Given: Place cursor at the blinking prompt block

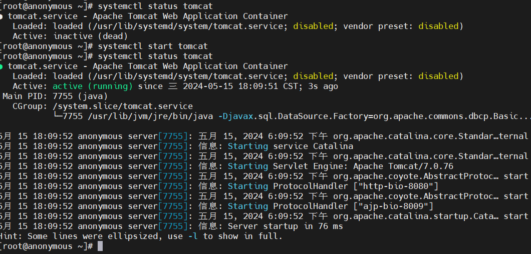Looking at the screenshot, I should pos(100,246).
